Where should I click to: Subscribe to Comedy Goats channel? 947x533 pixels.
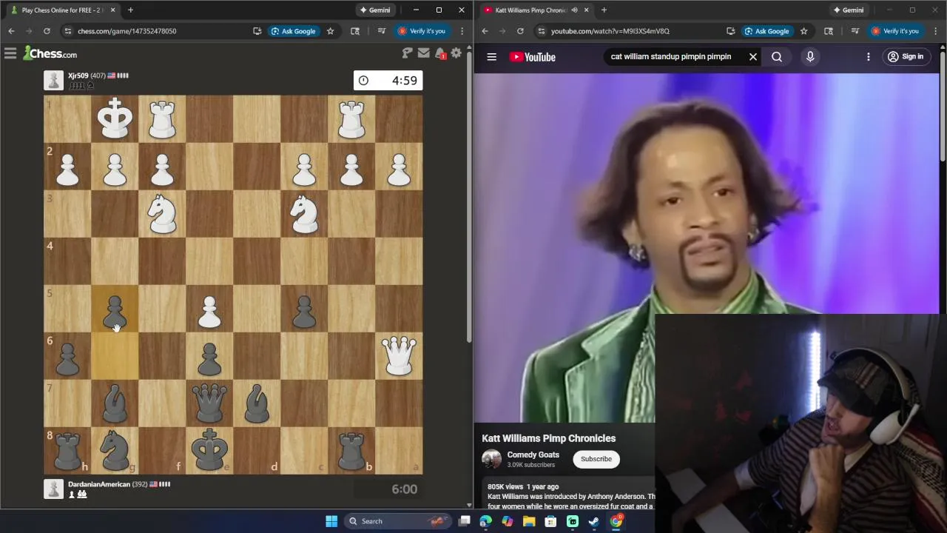(x=596, y=459)
